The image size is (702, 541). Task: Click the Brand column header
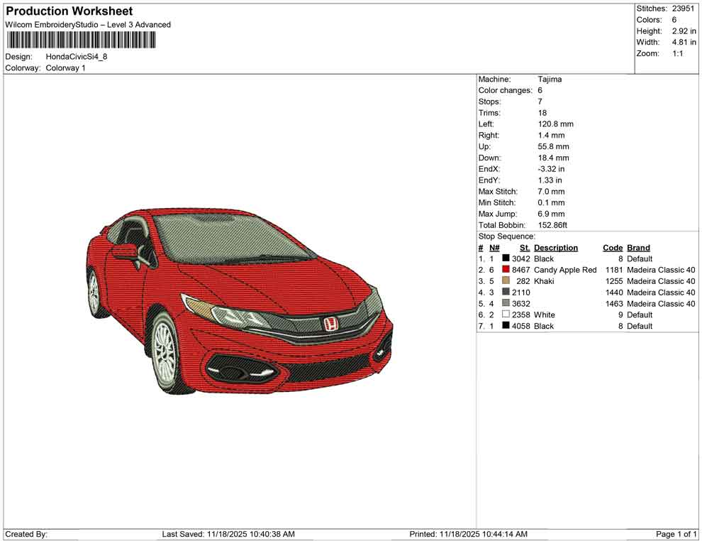point(637,248)
